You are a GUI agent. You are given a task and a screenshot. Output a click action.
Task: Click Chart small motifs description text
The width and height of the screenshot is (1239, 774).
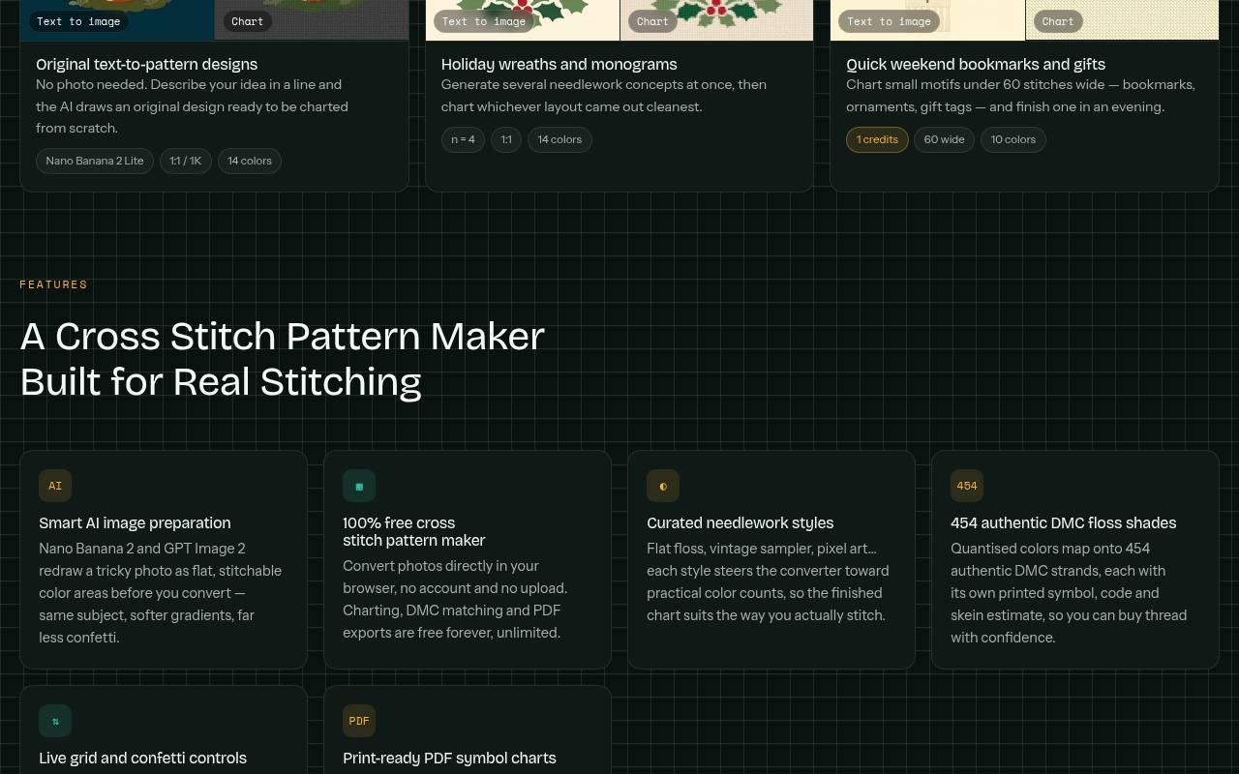point(1020,96)
